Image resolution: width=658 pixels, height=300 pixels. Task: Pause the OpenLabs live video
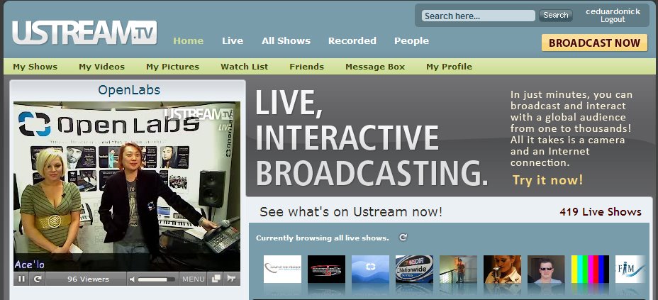click(x=21, y=279)
